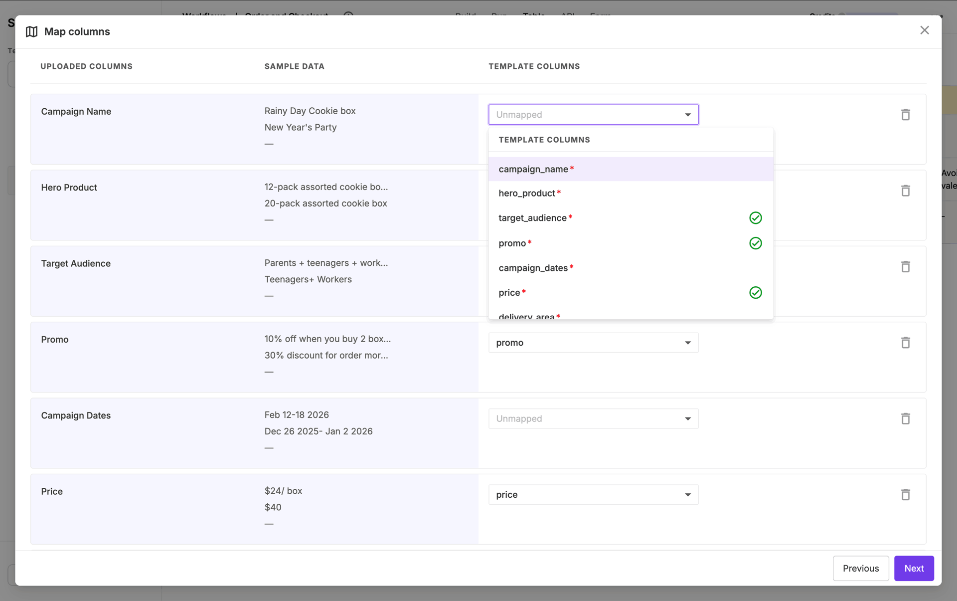Click sample text '10% off when you buy 2 box...'
The width and height of the screenshot is (957, 601).
coord(328,339)
